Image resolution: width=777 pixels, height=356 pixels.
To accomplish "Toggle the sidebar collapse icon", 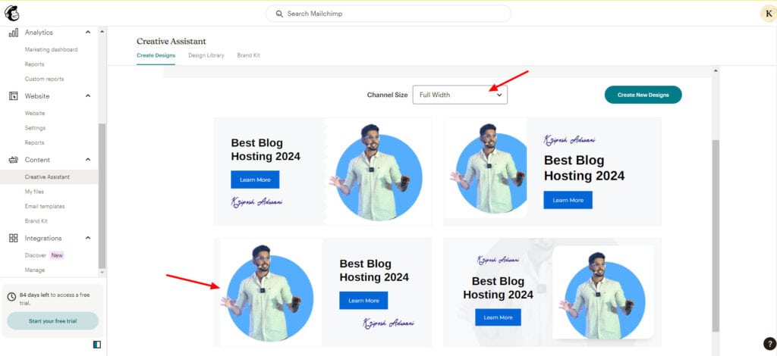I will point(96,344).
